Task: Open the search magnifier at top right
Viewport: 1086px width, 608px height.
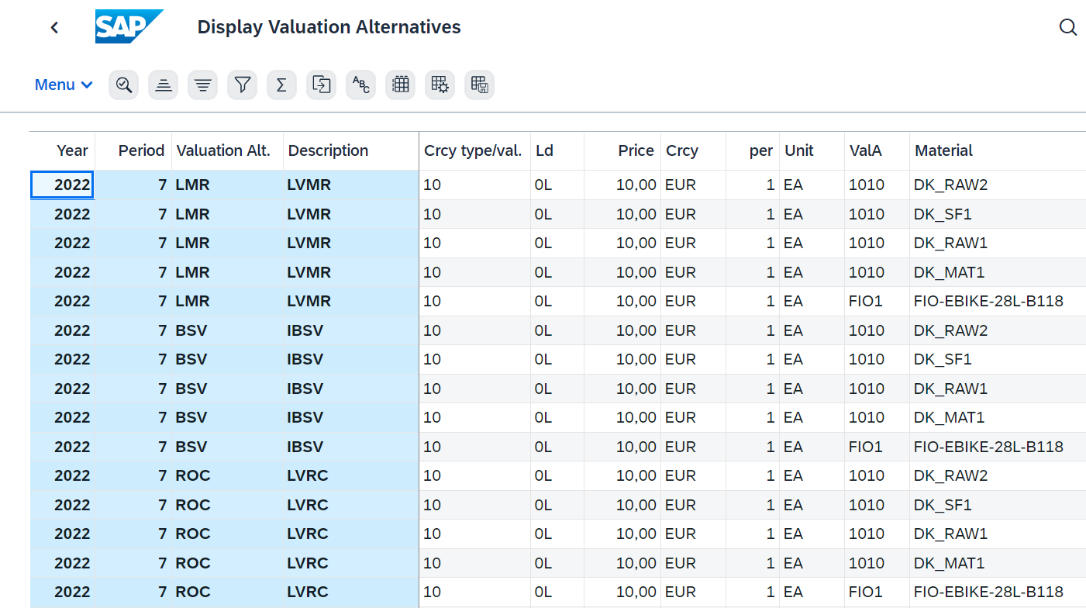Action: 1067,26
